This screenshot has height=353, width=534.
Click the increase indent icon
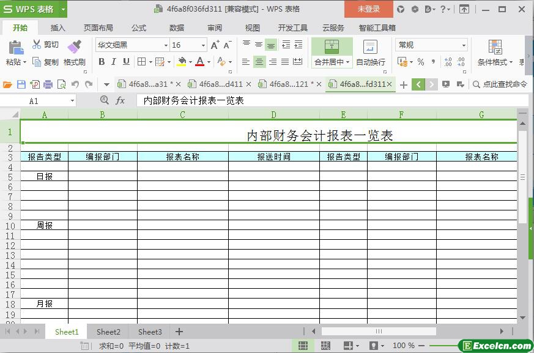point(299,44)
